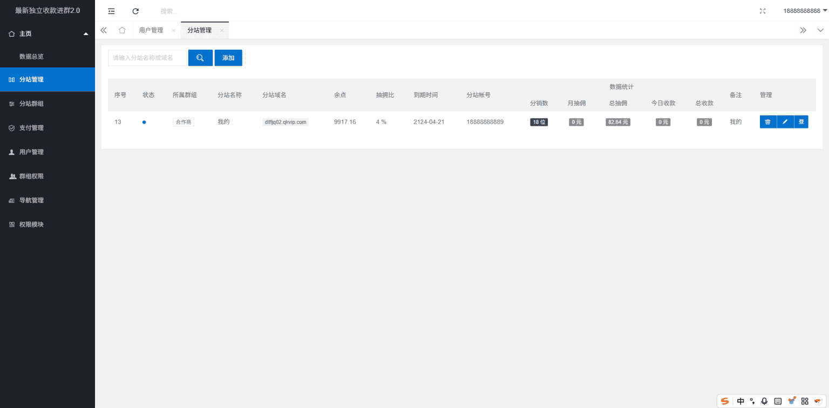The height and width of the screenshot is (408, 829).
Task: Click the sub-site name search input field
Action: tap(147, 58)
